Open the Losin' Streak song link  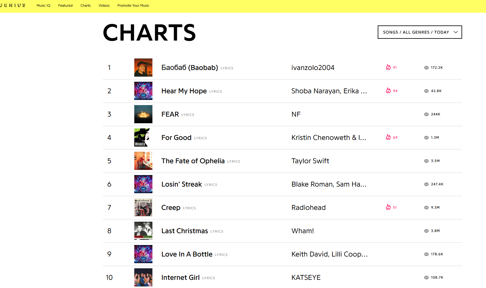tap(181, 184)
